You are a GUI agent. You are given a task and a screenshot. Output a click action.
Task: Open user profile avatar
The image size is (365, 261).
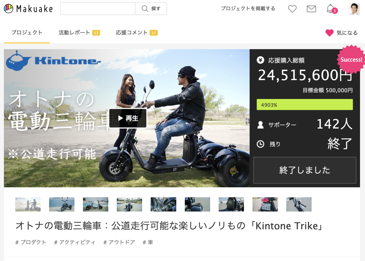pos(354,9)
